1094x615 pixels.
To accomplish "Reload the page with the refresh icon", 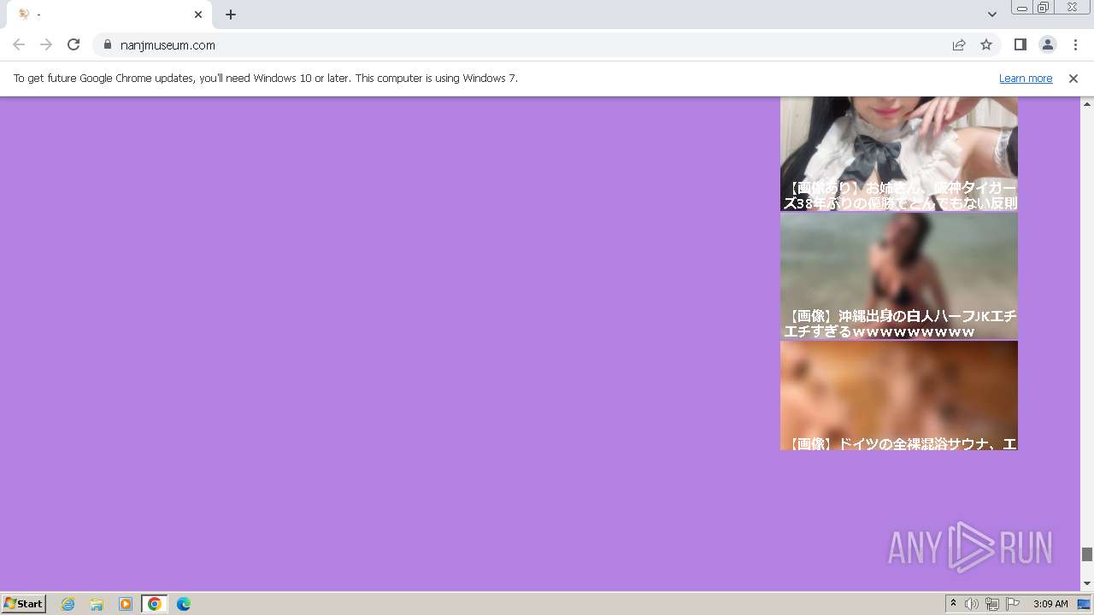I will [x=74, y=44].
